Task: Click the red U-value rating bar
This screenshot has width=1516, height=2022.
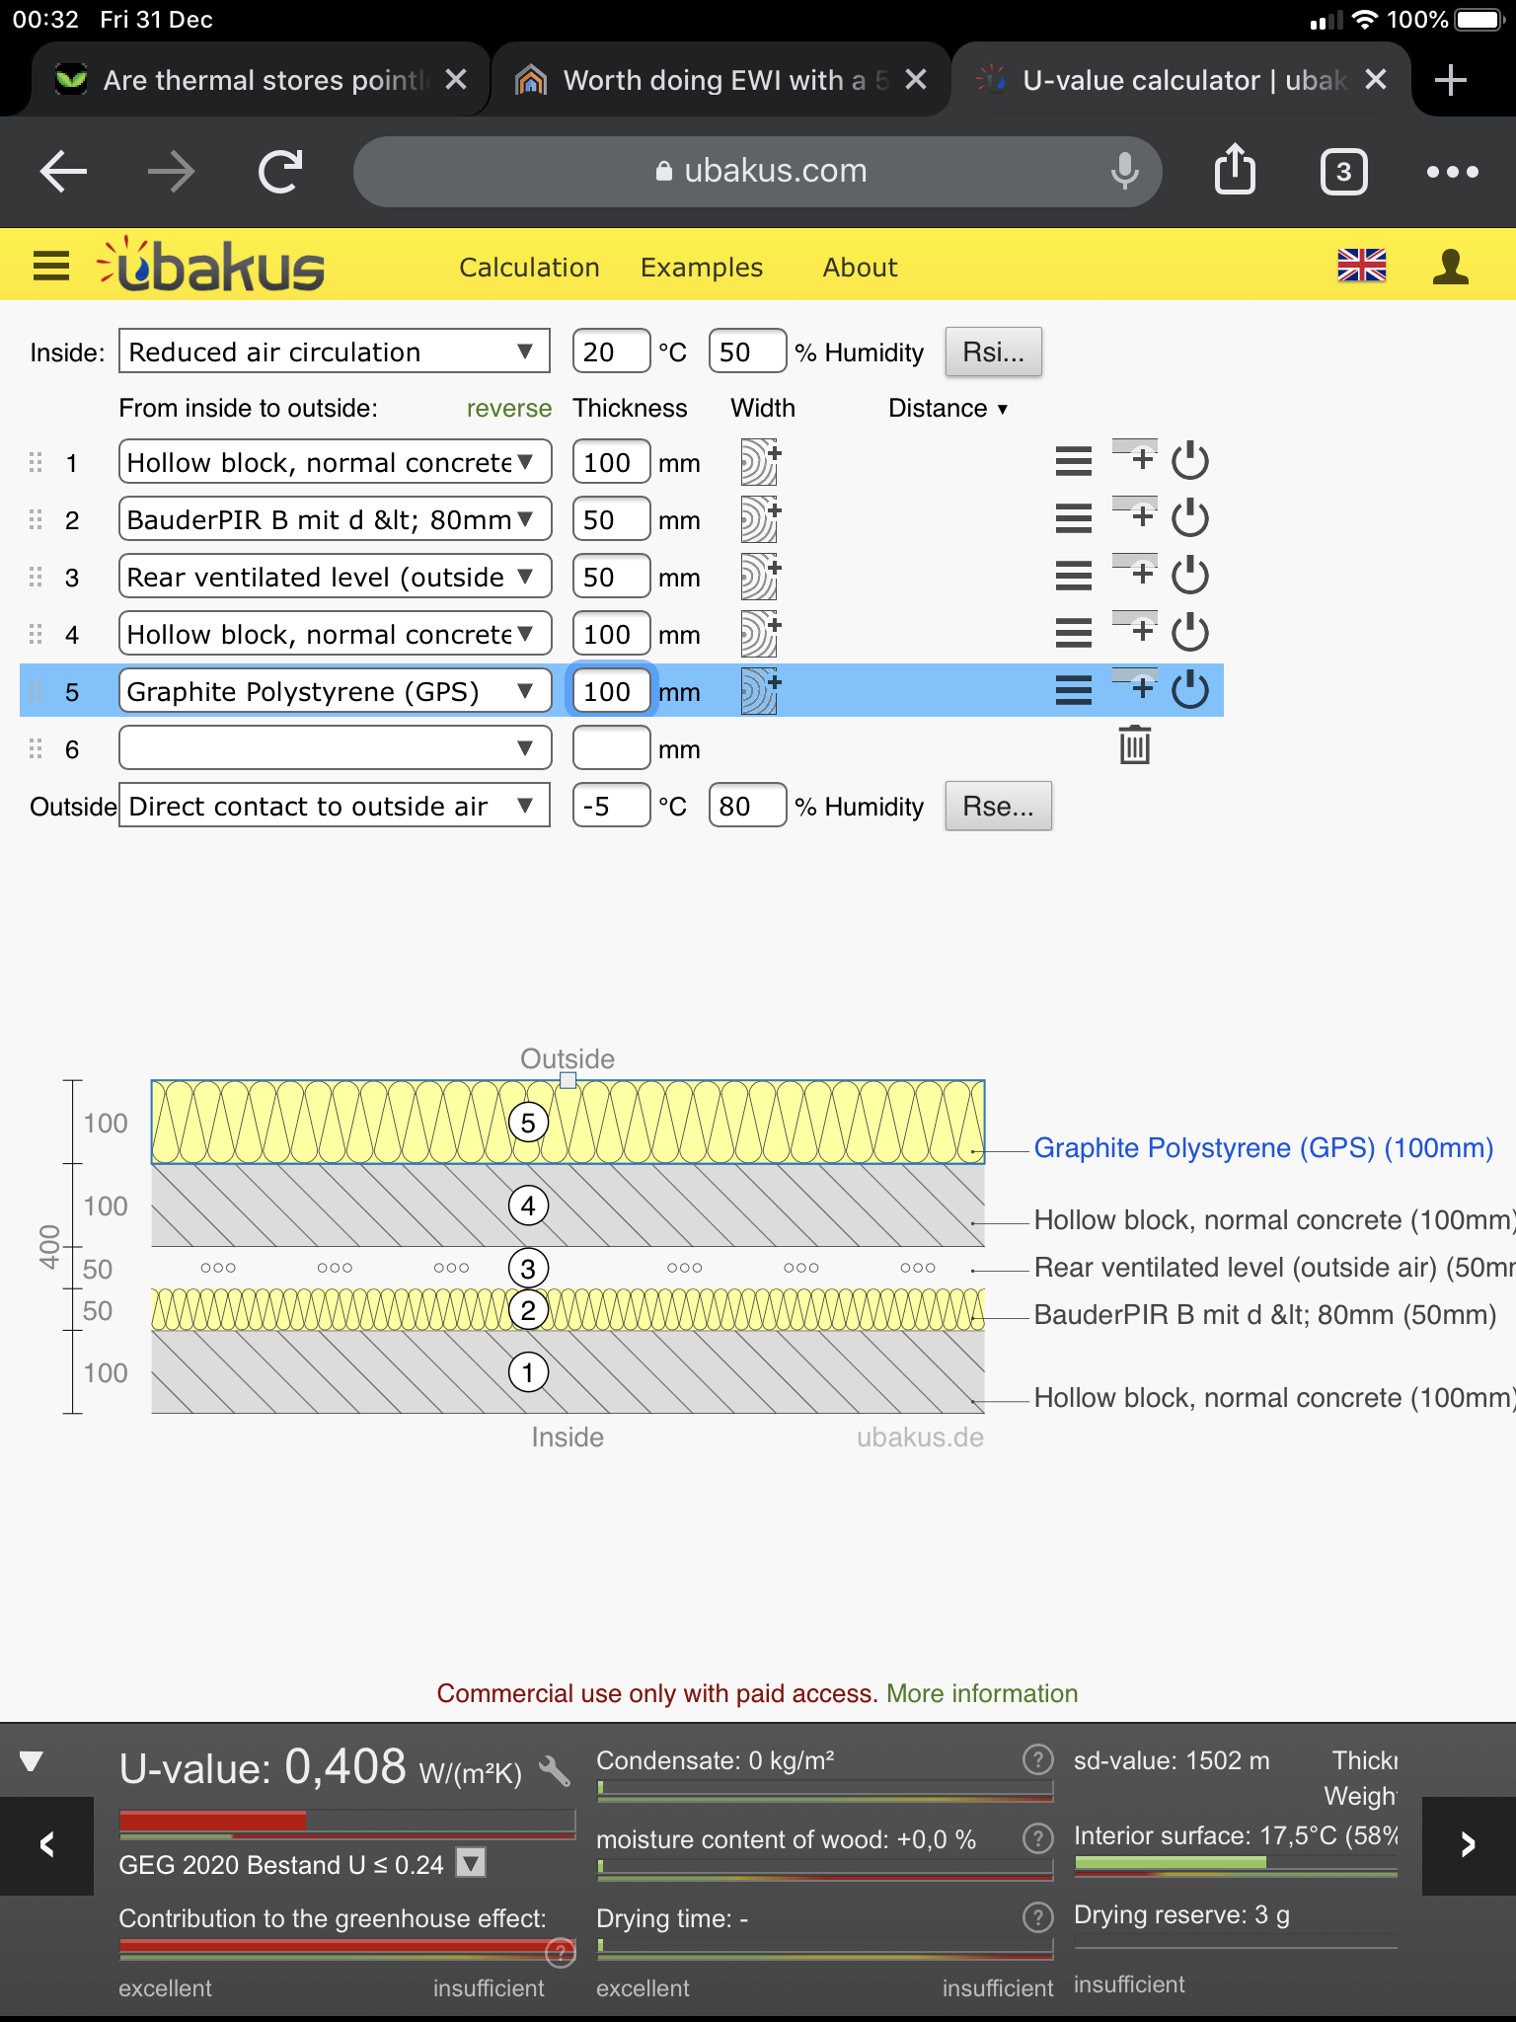Action: [212, 1821]
